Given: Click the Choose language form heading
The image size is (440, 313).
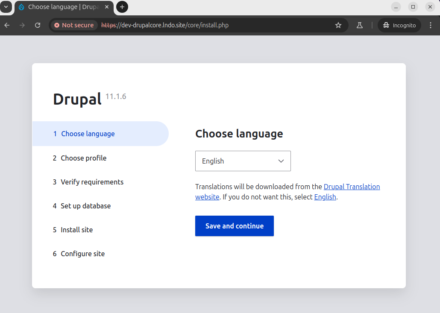Looking at the screenshot, I should [239, 134].
